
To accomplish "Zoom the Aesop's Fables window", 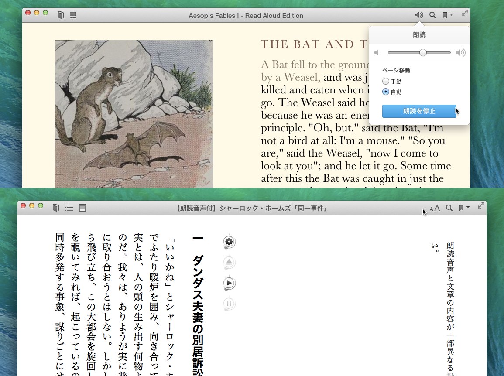I will (x=45, y=13).
